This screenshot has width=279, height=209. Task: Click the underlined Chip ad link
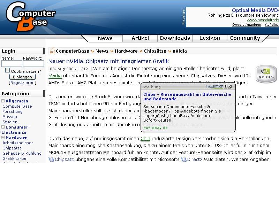(145, 139)
